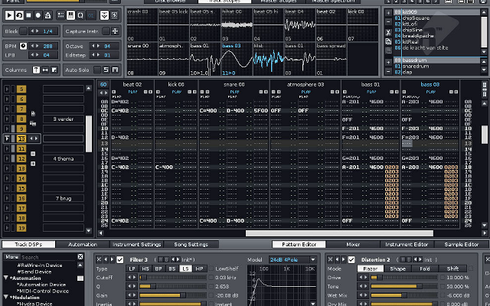Screen dimensions: 490x306
Task: Click the capture nearest instrument icon
Action: coord(116,31)
